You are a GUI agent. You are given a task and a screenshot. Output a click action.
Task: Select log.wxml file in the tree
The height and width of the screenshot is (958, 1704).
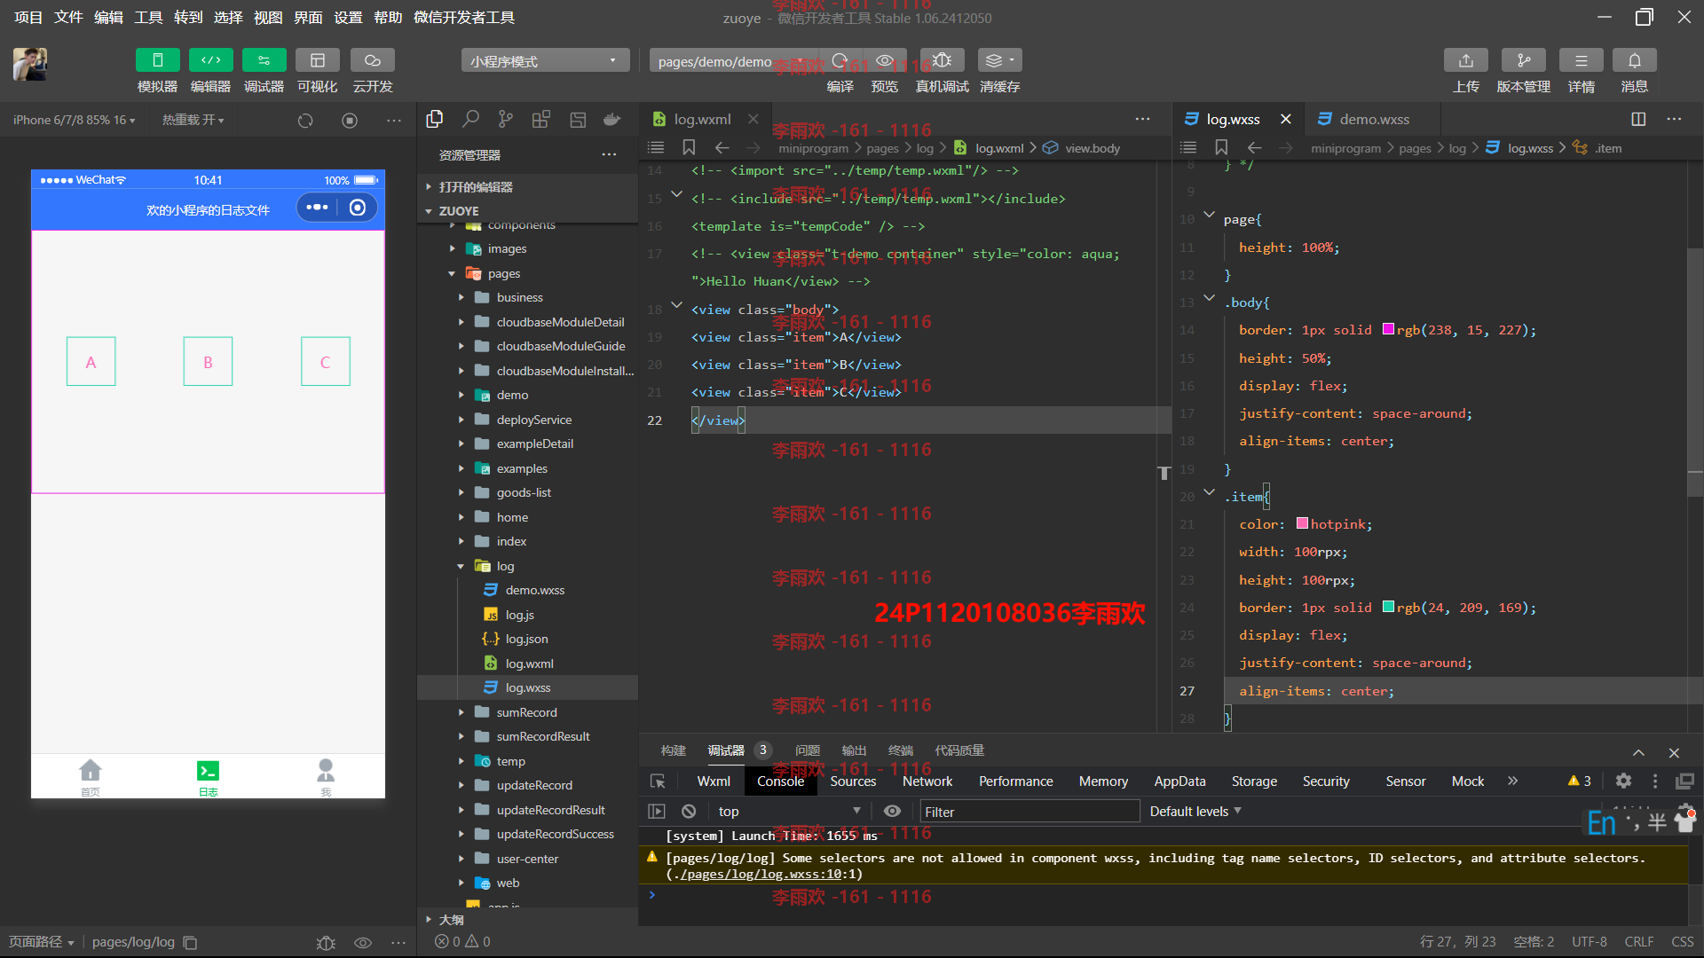click(529, 664)
